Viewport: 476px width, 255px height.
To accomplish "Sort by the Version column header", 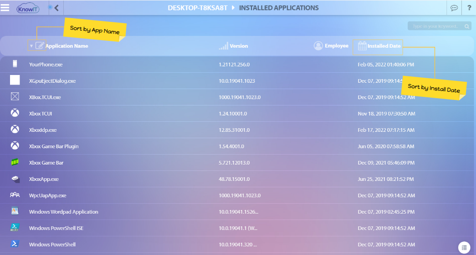I will [239, 46].
